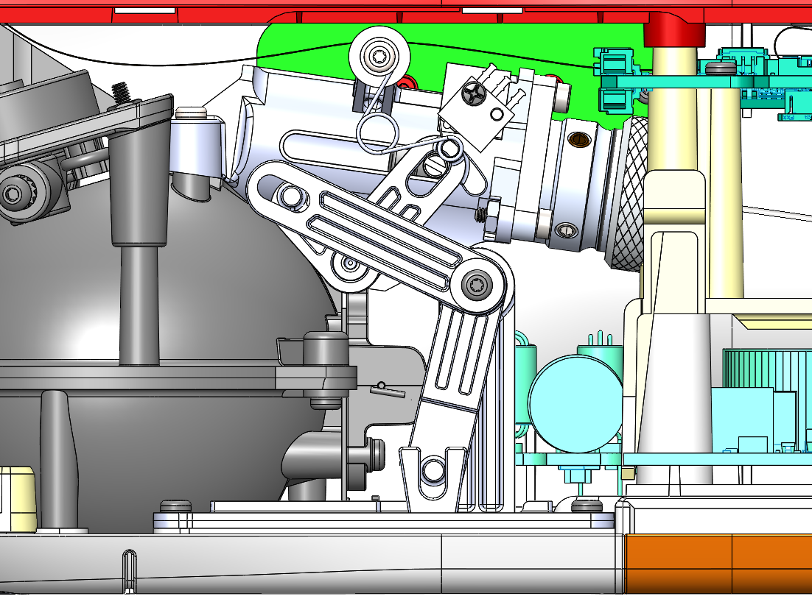
Task: Select the small roller beneath the long arm
Action: point(351,265)
